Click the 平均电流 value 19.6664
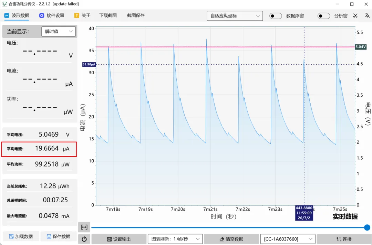This screenshot has width=372, height=245. tap(47, 148)
